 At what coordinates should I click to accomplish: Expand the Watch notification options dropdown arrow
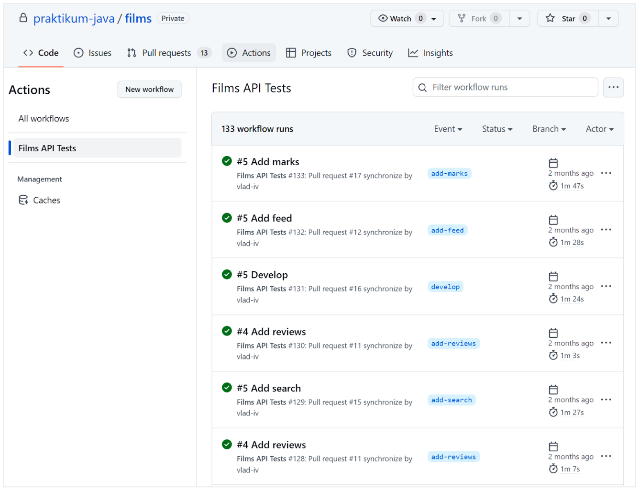click(x=434, y=19)
